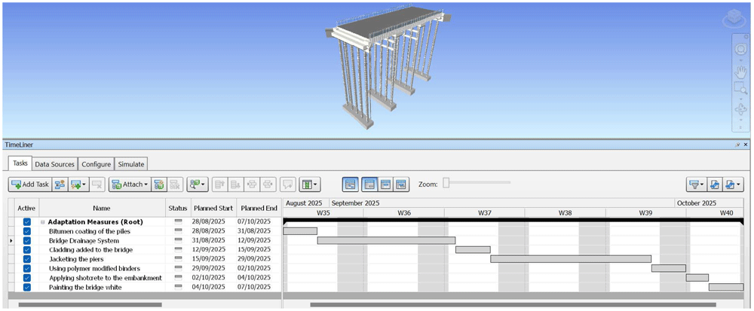
Task: Open the Configure tab
Action: coord(97,164)
